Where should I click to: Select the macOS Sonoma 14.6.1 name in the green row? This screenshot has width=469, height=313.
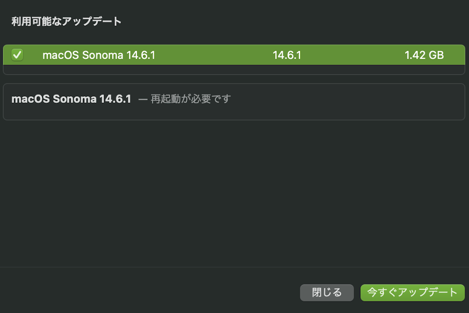click(98, 55)
